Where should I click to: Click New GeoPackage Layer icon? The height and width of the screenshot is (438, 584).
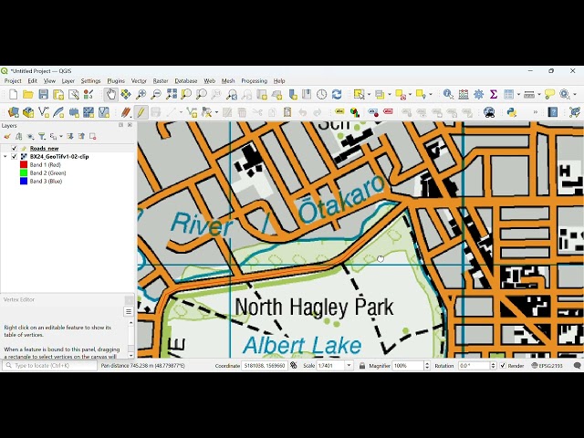(x=28, y=112)
